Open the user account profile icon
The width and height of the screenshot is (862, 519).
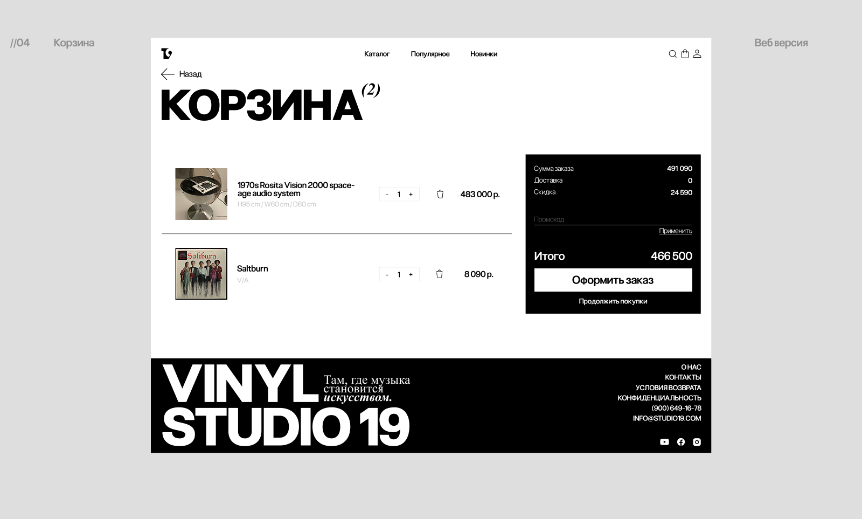[697, 54]
